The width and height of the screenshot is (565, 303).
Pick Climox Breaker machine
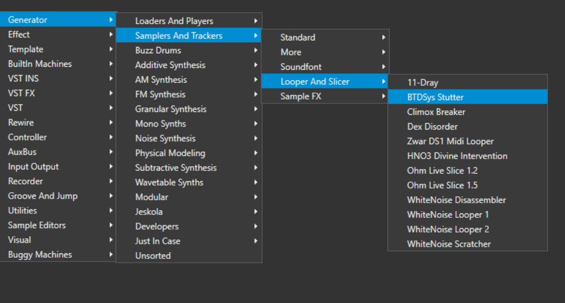click(436, 112)
